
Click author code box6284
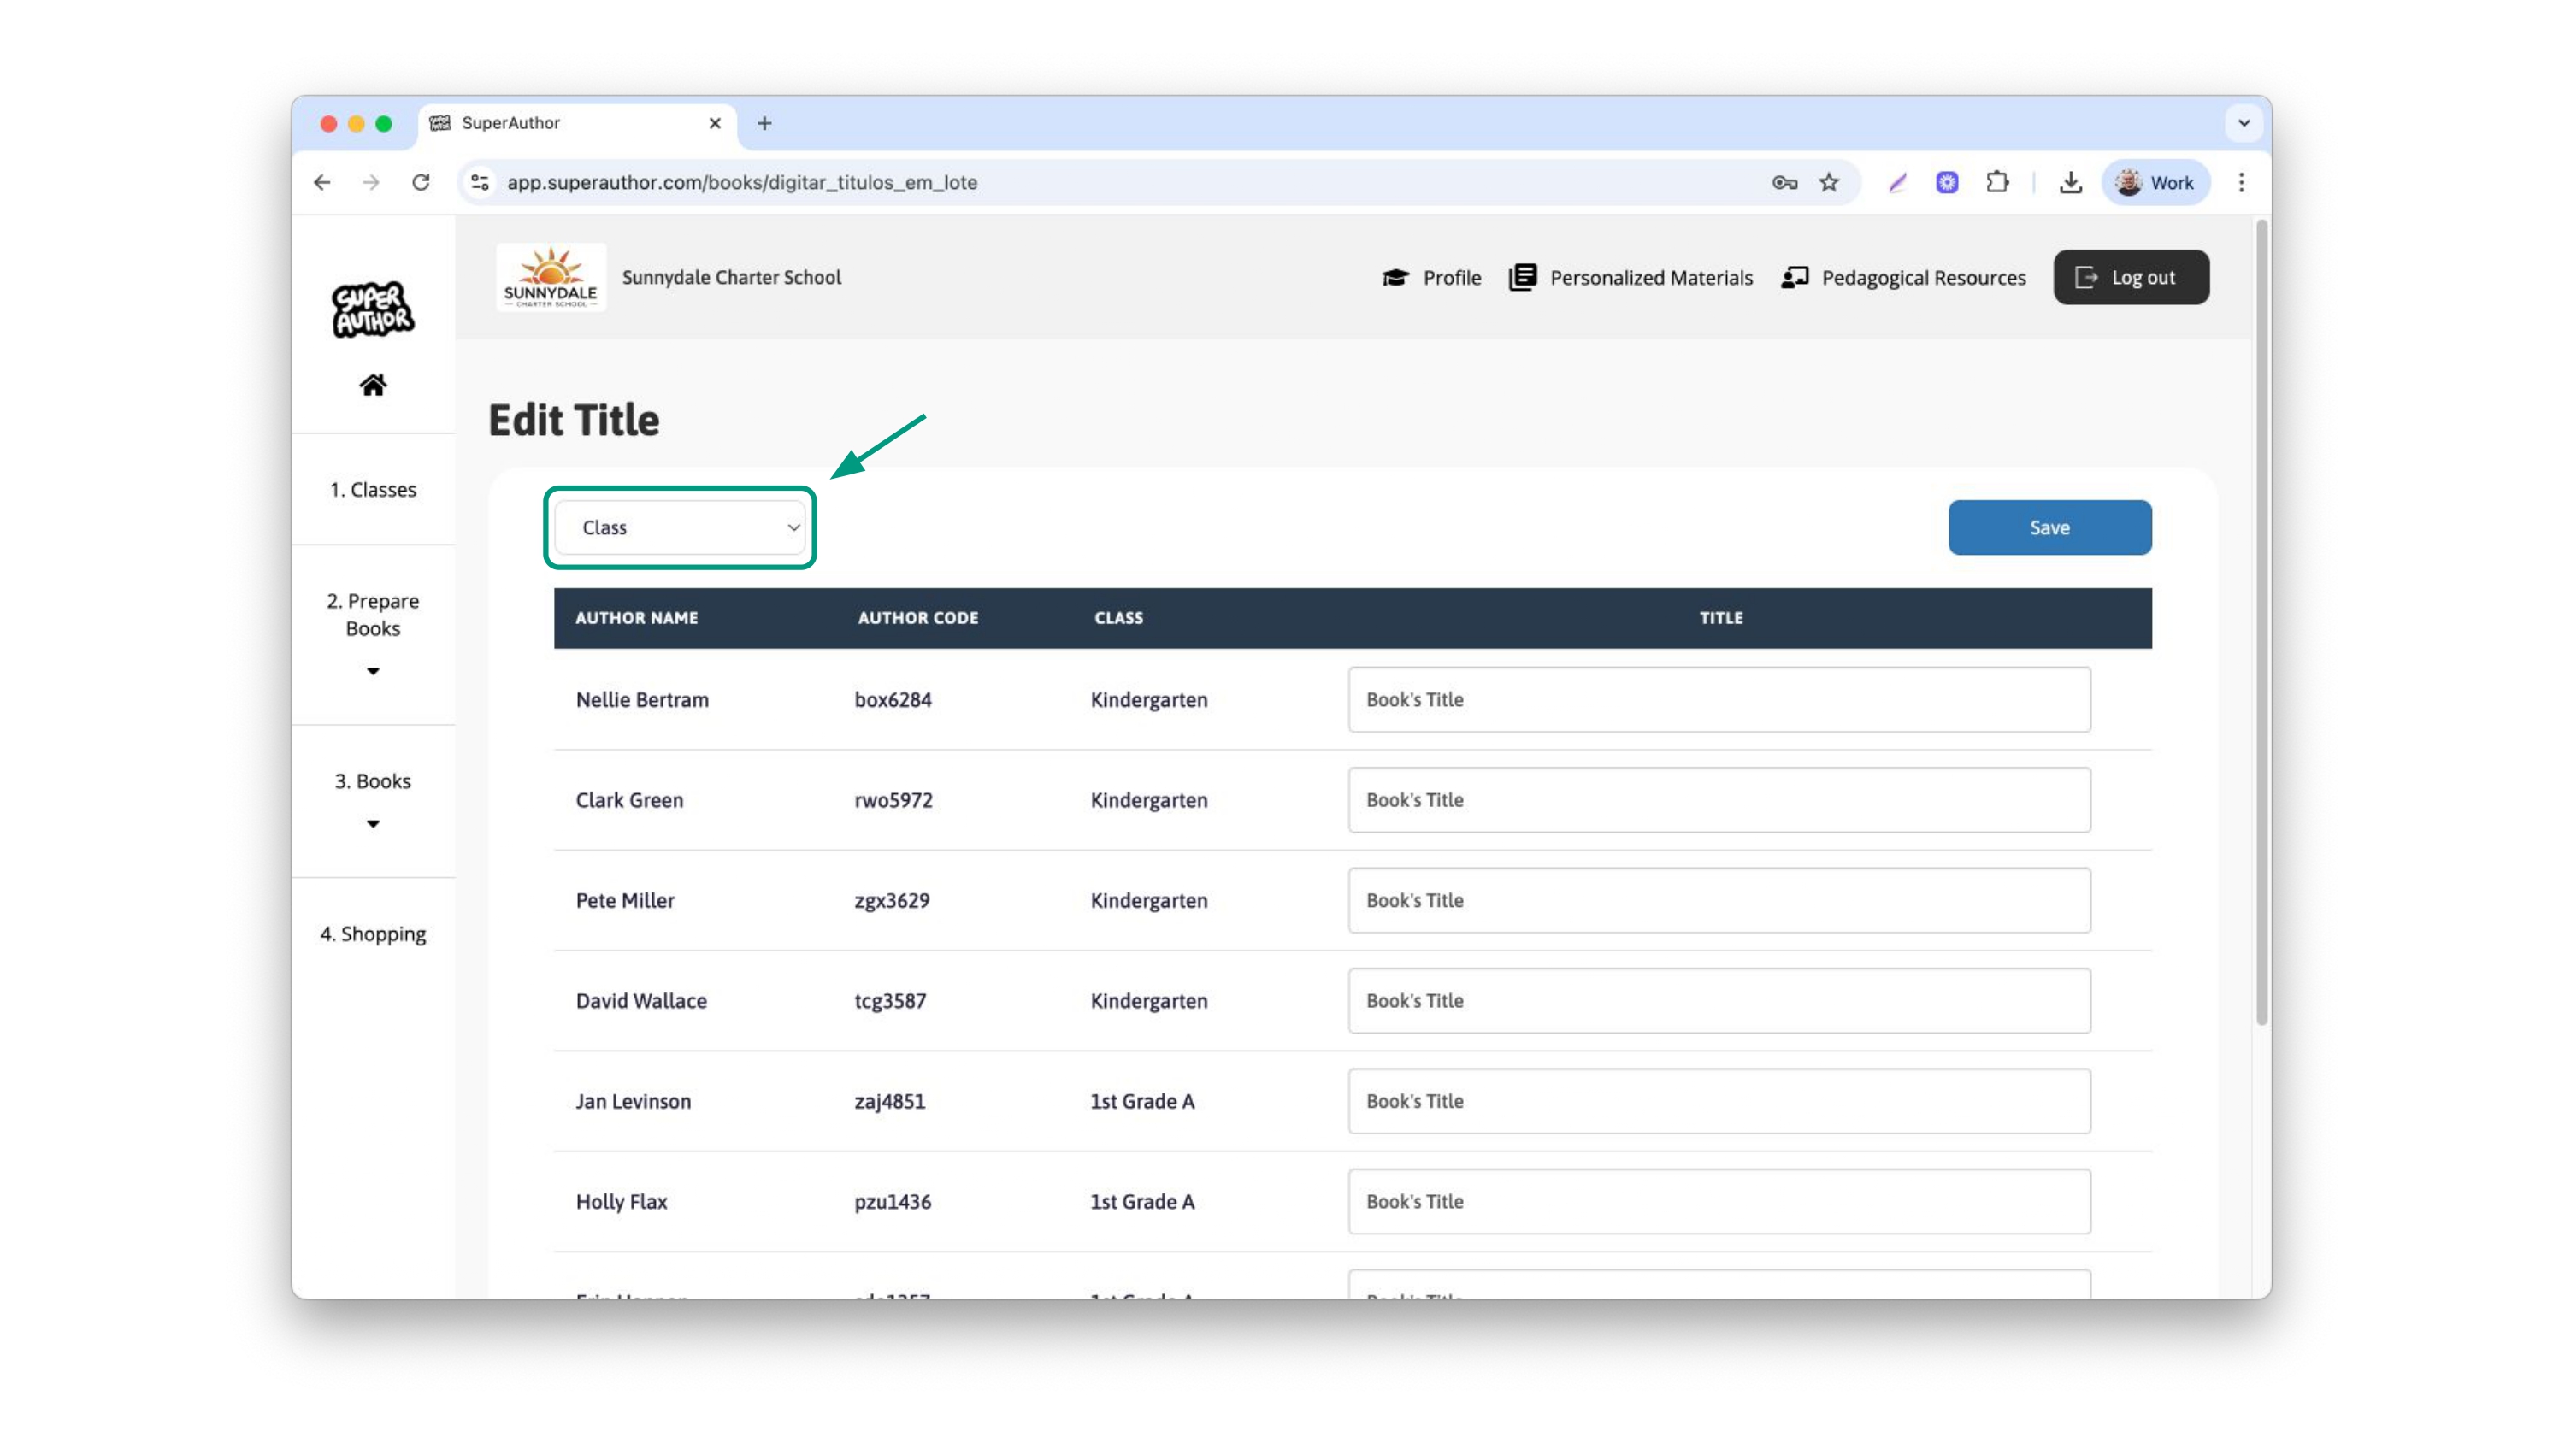click(892, 700)
